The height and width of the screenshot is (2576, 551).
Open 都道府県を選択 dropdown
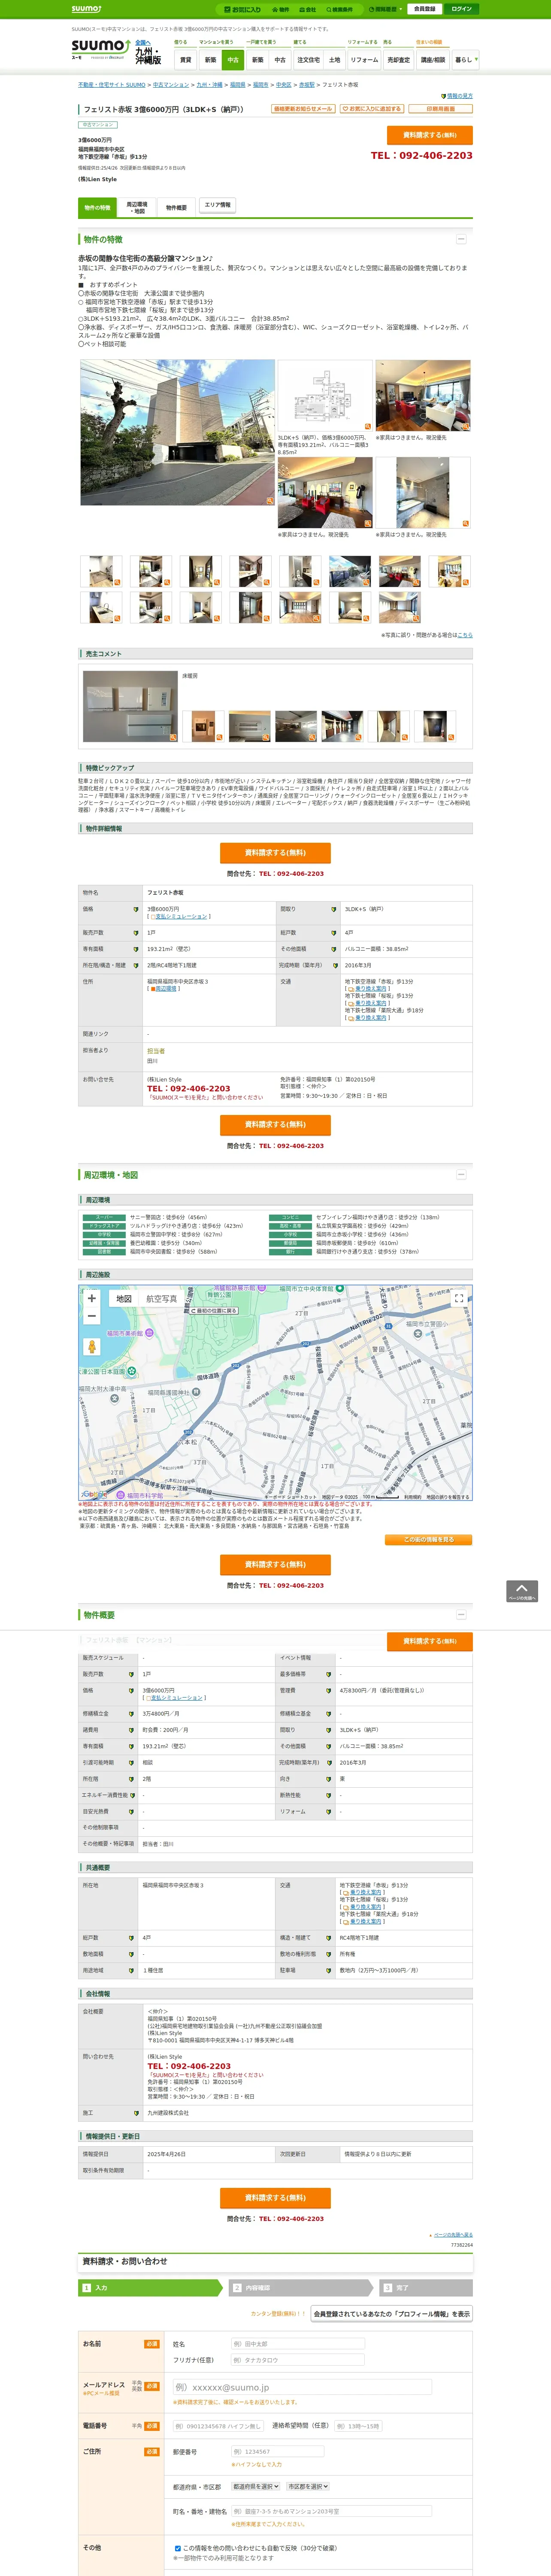tap(256, 2486)
